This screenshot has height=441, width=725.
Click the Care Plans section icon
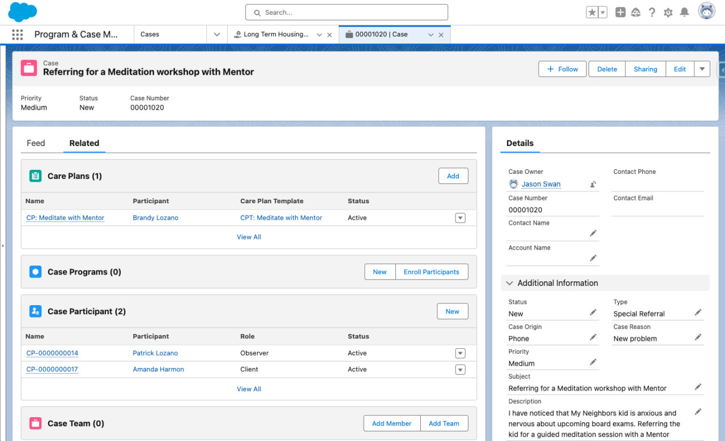point(36,176)
